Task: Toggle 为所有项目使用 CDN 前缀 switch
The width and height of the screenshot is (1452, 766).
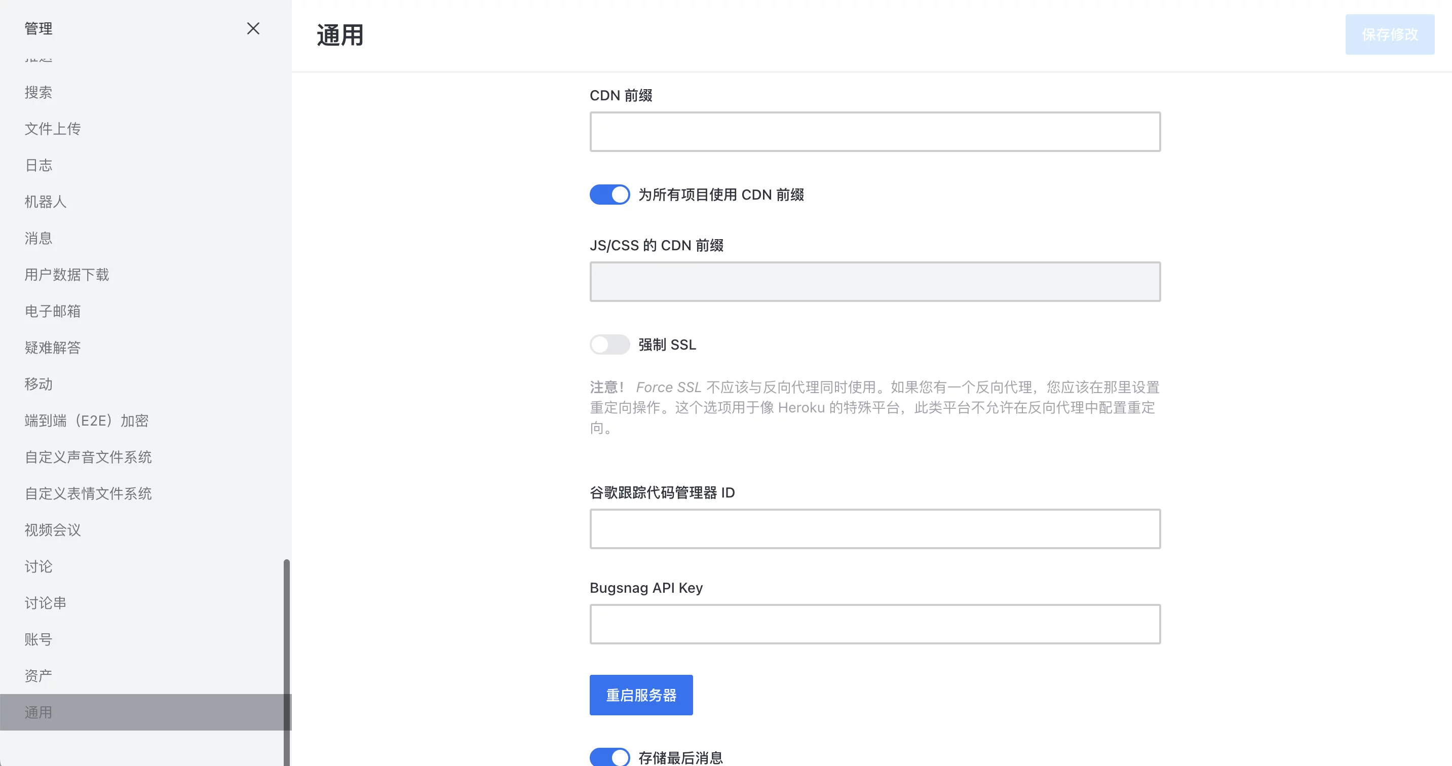Action: [x=609, y=195]
